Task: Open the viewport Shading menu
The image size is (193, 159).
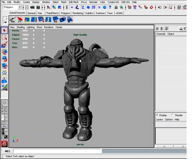Action: [21, 27]
